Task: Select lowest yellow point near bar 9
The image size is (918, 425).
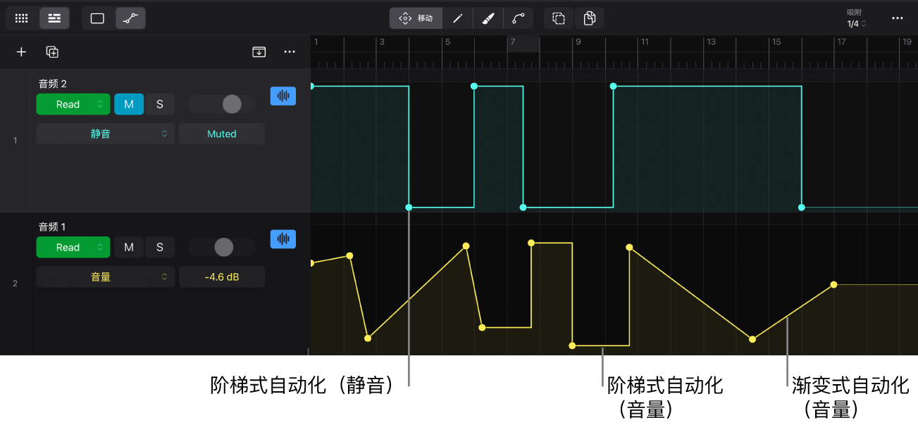Action: 572,345
